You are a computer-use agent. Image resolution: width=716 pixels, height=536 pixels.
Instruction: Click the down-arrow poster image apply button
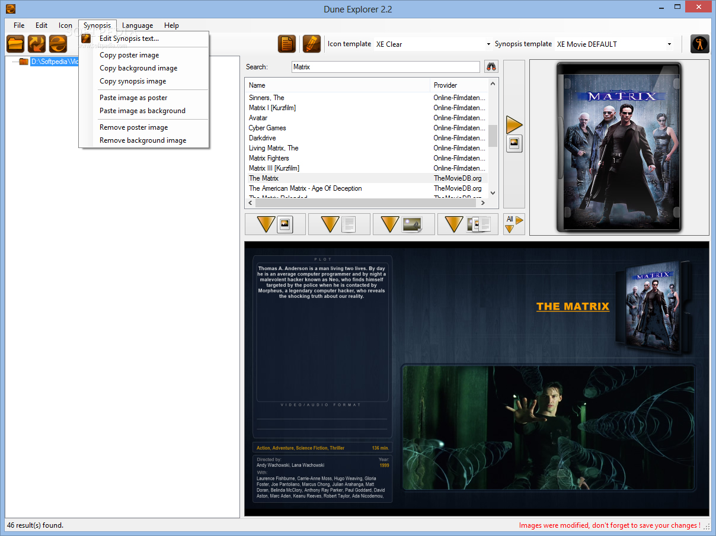pos(275,224)
